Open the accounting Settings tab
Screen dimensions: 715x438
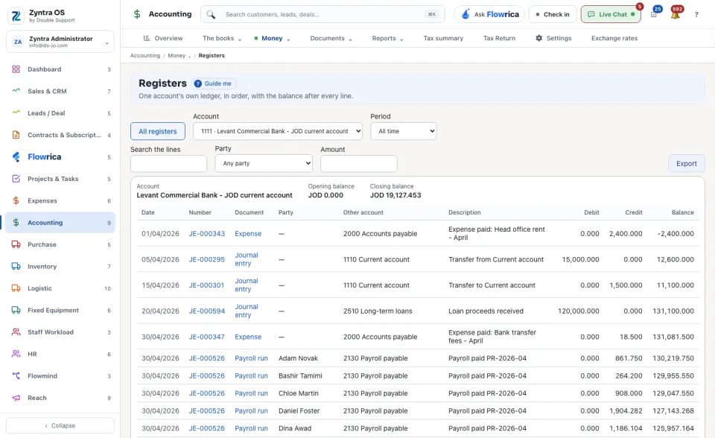pos(553,38)
